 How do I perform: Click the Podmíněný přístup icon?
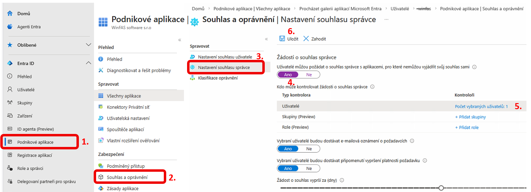point(101,166)
